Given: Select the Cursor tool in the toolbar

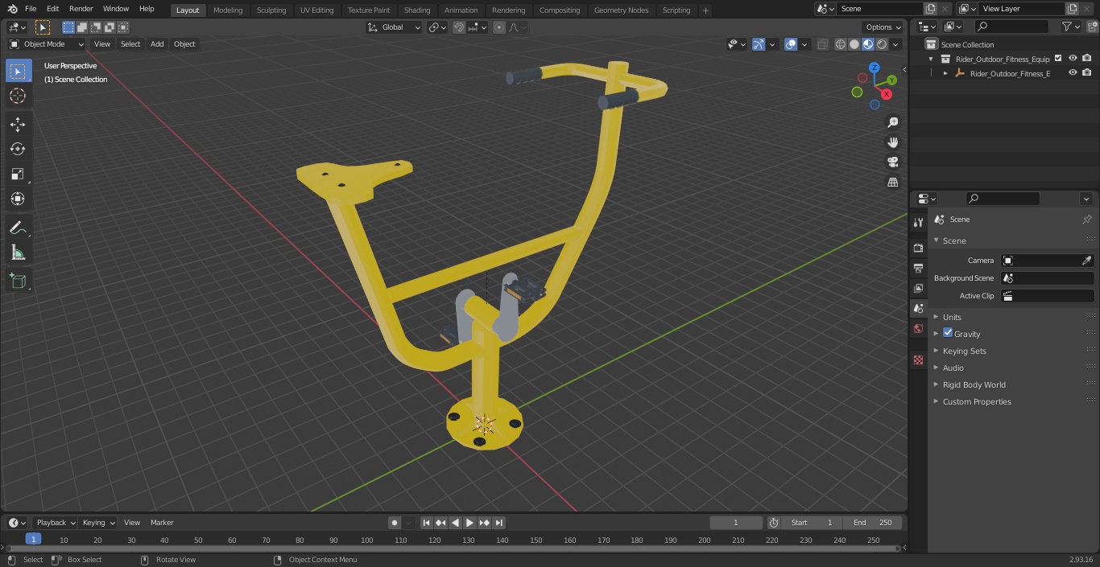Looking at the screenshot, I should point(18,96).
